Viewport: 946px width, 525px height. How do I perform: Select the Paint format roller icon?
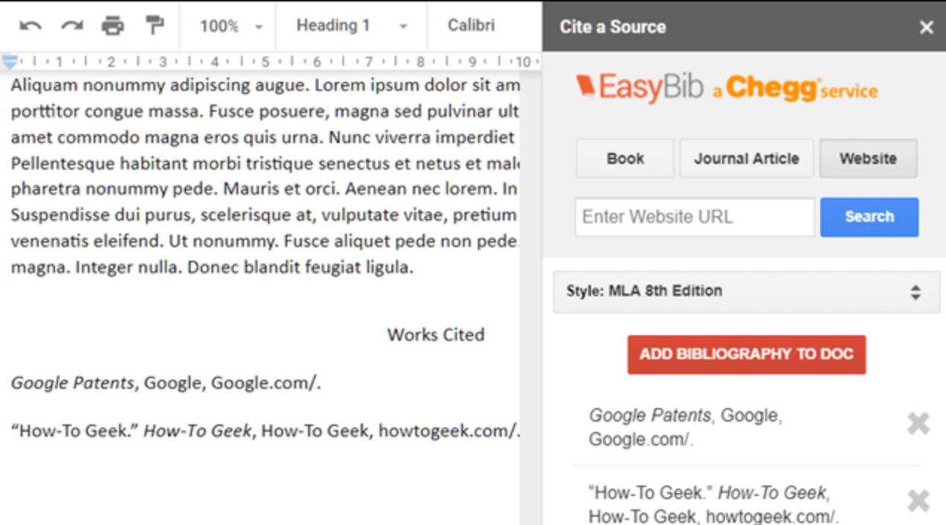coord(155,26)
